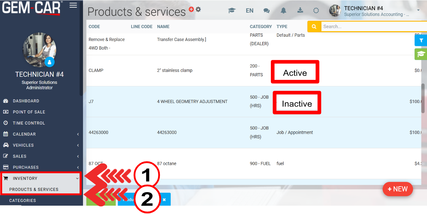Click the hamburger menu icon
Screen dimensions: 427x214
pyautogui.click(x=73, y=6)
